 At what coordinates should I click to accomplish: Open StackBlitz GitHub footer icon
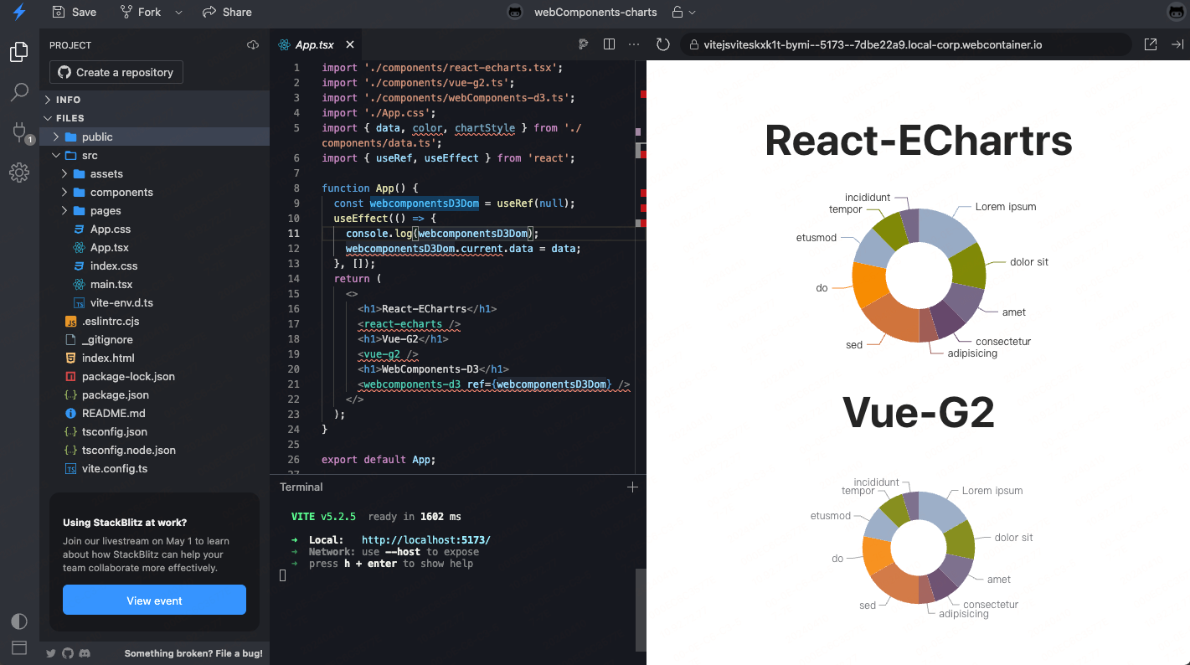(68, 653)
